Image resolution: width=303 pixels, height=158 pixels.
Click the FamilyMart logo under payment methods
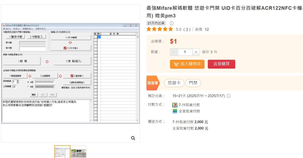(x=175, y=111)
